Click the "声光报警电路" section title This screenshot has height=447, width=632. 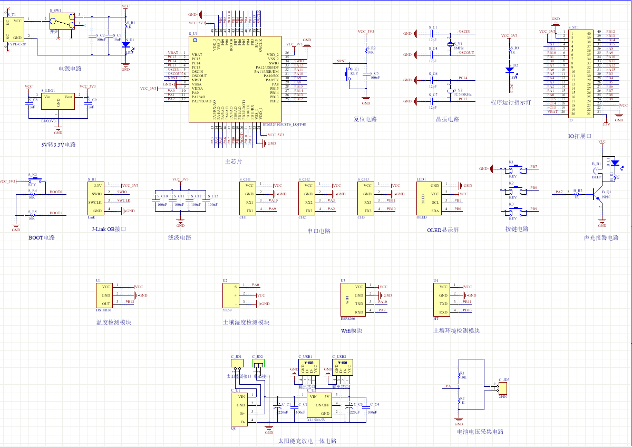[601, 237]
